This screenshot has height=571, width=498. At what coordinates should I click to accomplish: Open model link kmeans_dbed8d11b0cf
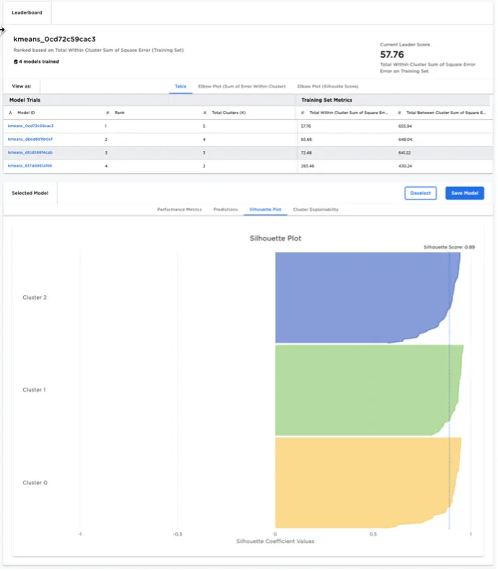30,139
